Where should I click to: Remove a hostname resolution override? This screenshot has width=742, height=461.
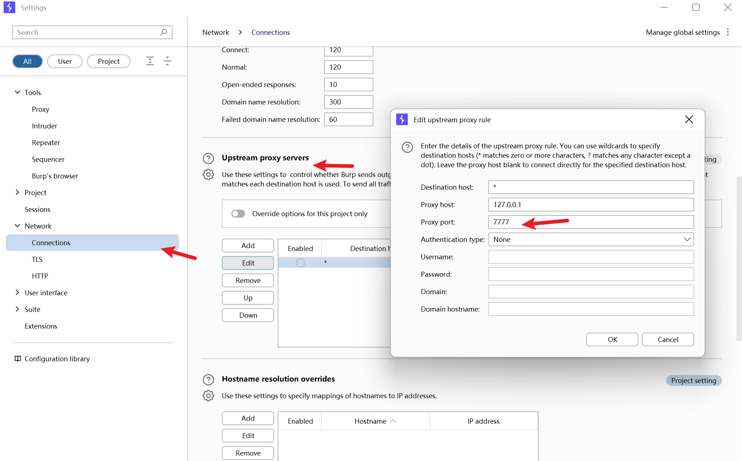tap(248, 453)
